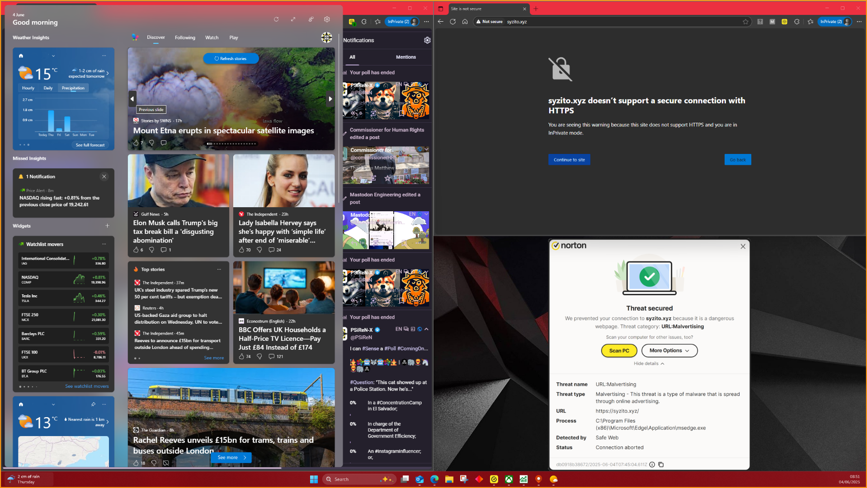Open Task View from taskbar
This screenshot has height=488, width=867.
(405, 479)
